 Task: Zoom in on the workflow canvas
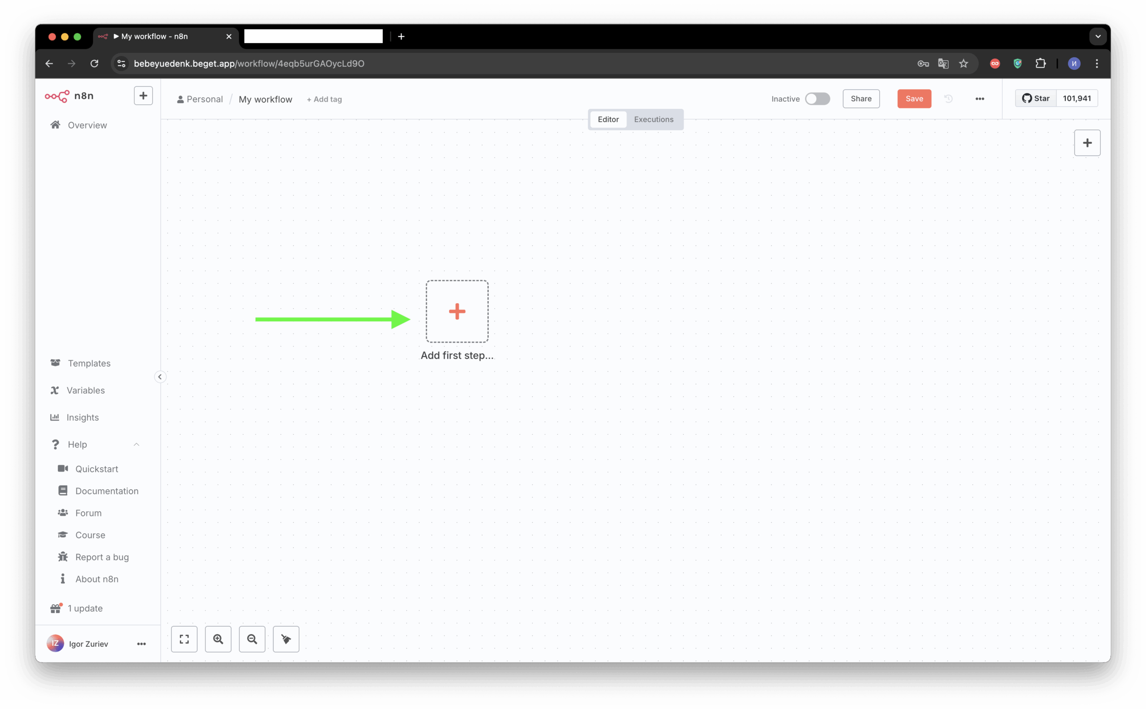[x=218, y=639]
